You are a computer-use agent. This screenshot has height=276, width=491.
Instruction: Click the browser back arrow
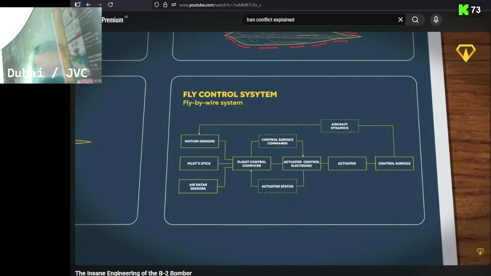point(89,5)
